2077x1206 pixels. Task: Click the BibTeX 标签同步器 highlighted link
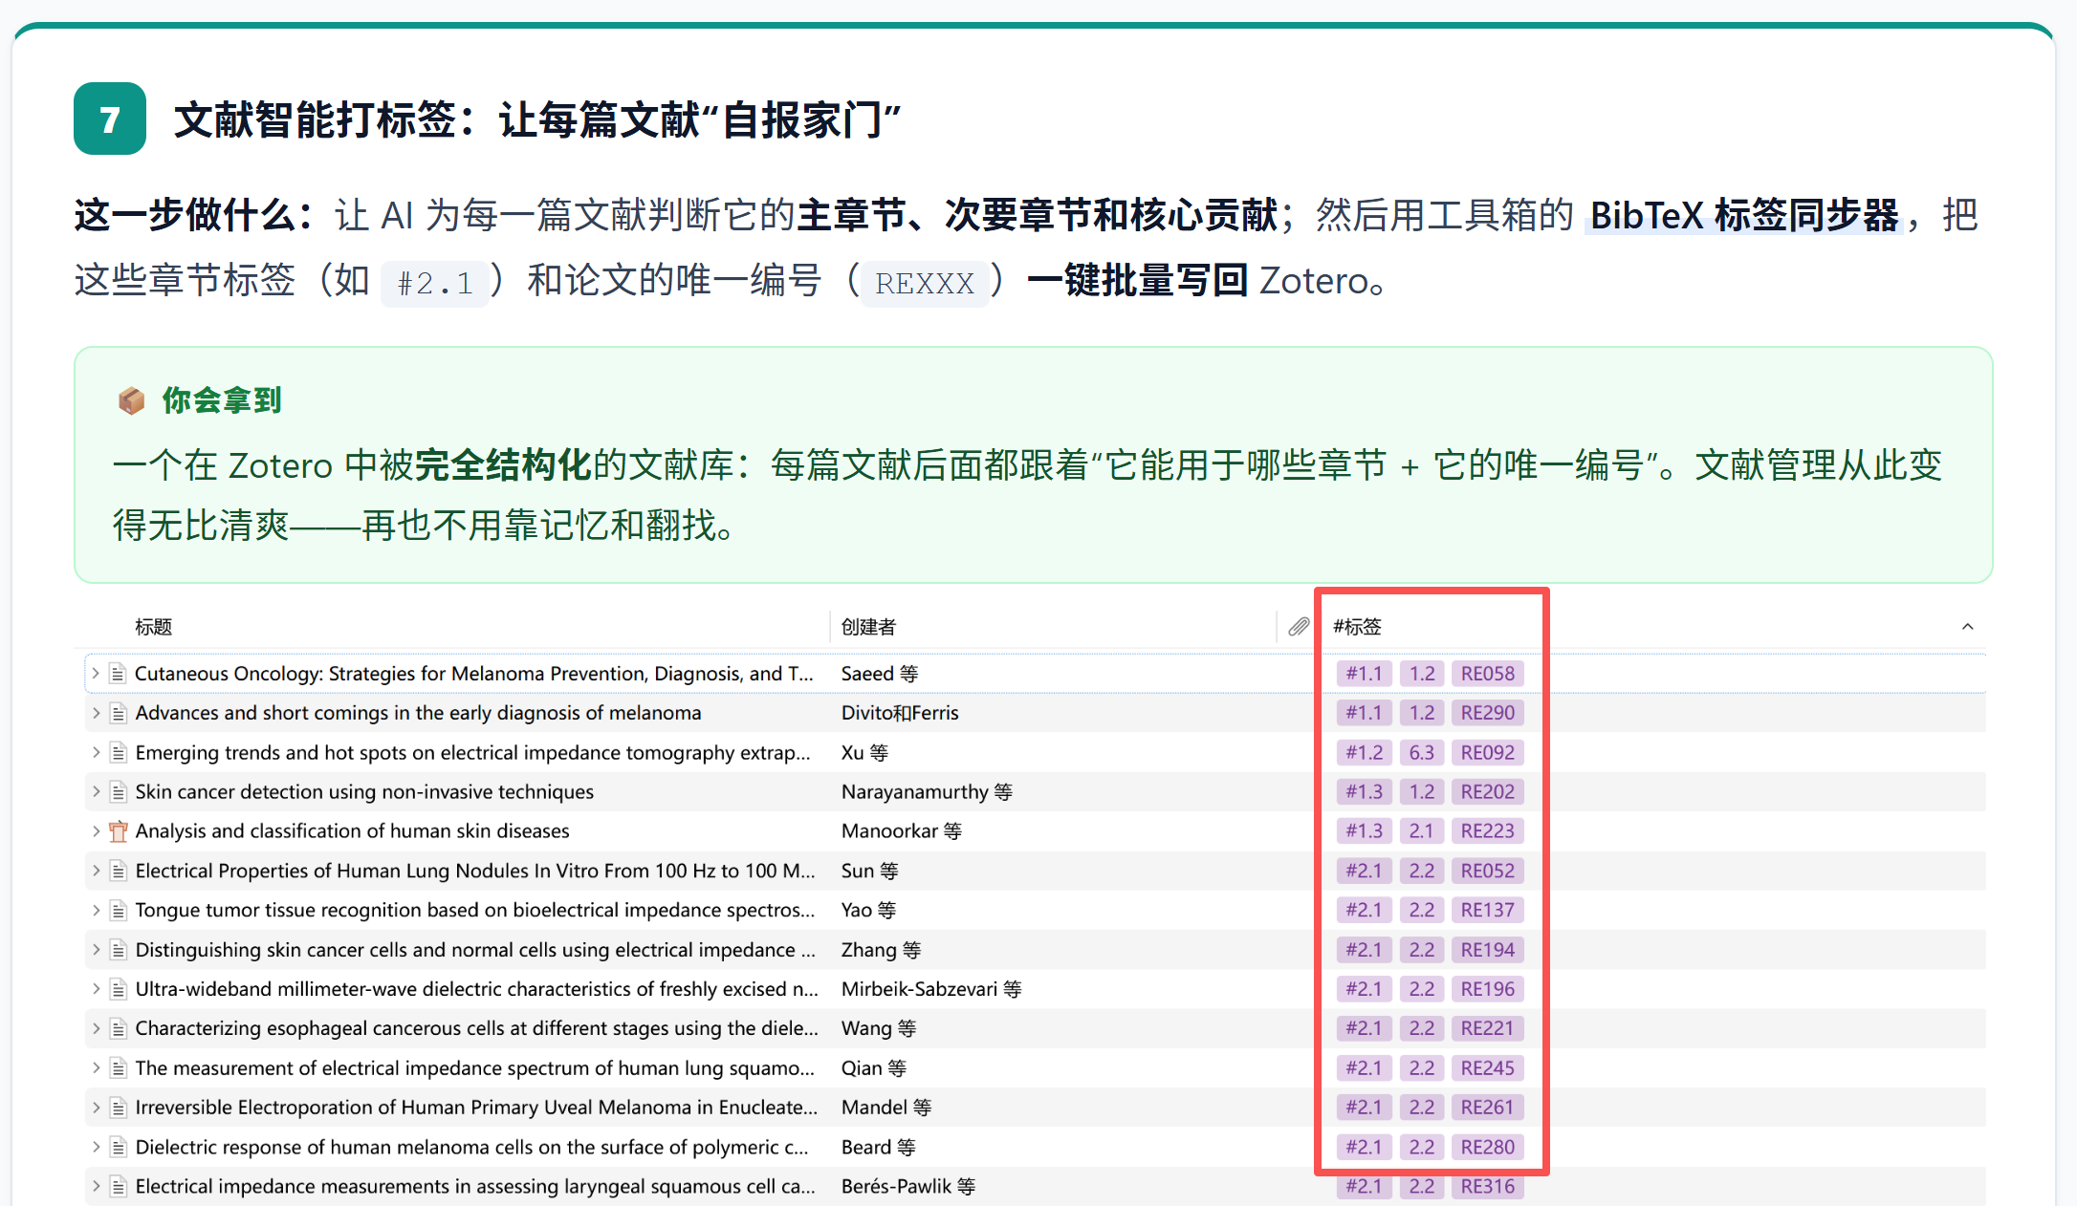[x=1744, y=215]
